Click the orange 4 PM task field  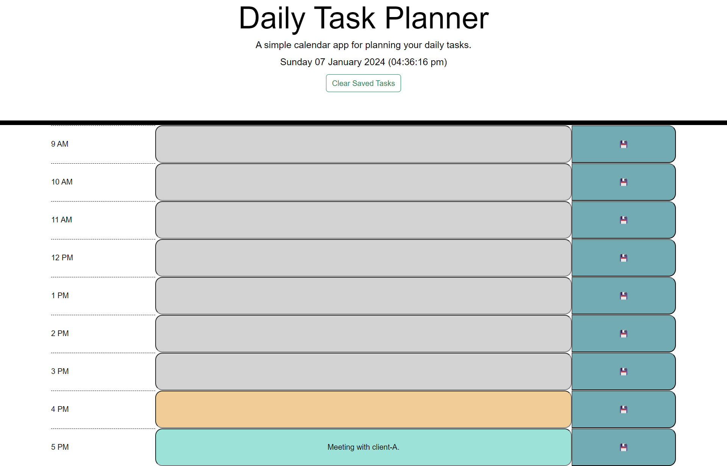(363, 409)
